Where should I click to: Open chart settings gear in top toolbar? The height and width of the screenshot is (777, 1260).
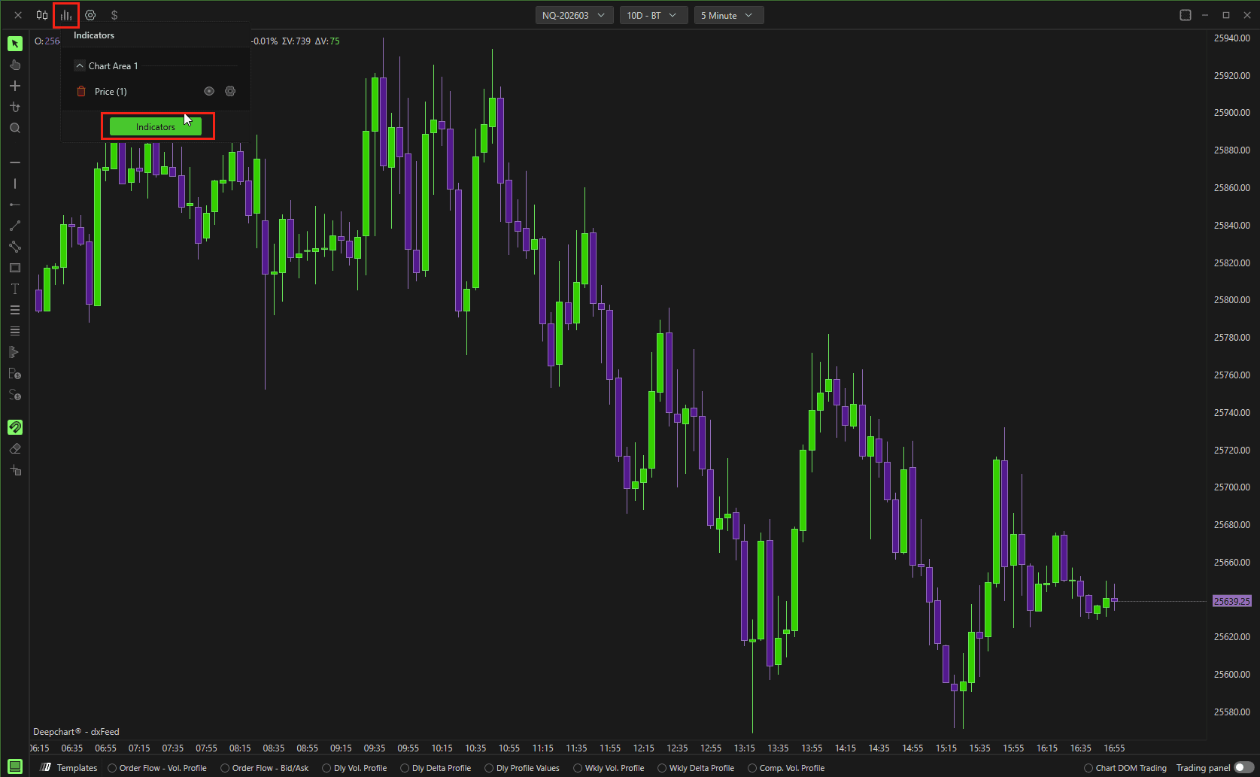[90, 15]
